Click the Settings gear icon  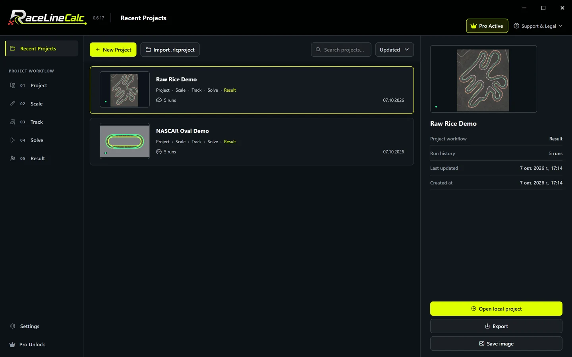pyautogui.click(x=13, y=326)
